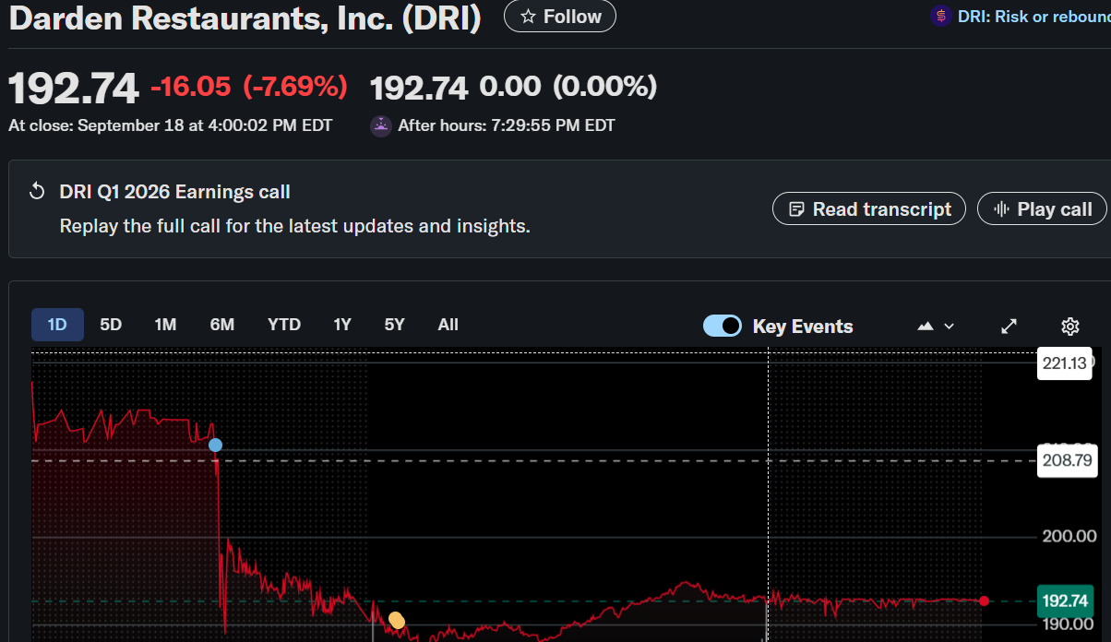1111x642 pixels.
Task: Expand the chart to full screen
Action: [x=1009, y=327]
